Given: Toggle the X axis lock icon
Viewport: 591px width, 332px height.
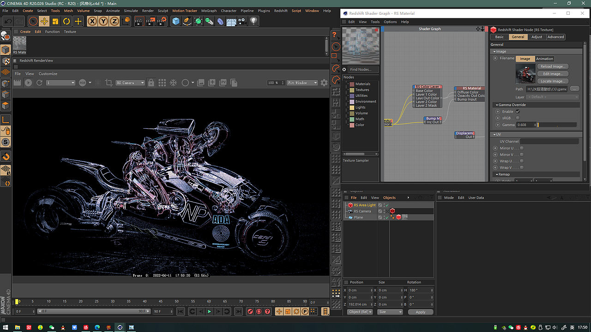Looking at the screenshot, I should point(92,21).
